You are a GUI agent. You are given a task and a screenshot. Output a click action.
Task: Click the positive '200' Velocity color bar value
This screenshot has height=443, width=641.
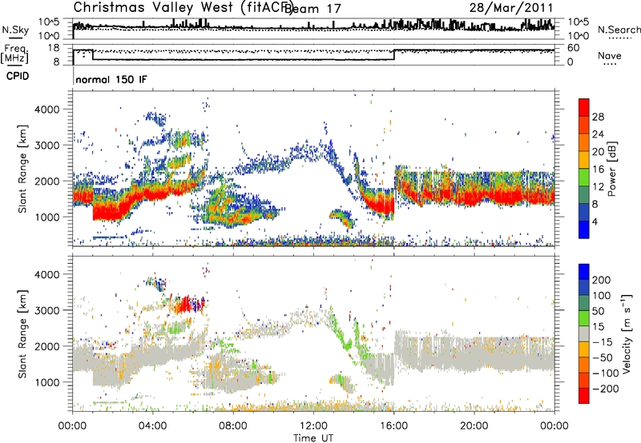pos(602,280)
